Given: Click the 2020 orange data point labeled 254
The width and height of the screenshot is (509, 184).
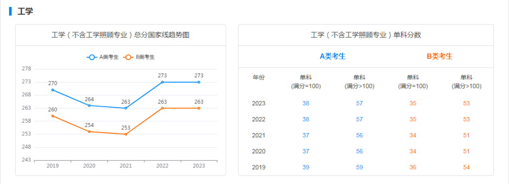Looking at the screenshot, I should pos(89,131).
